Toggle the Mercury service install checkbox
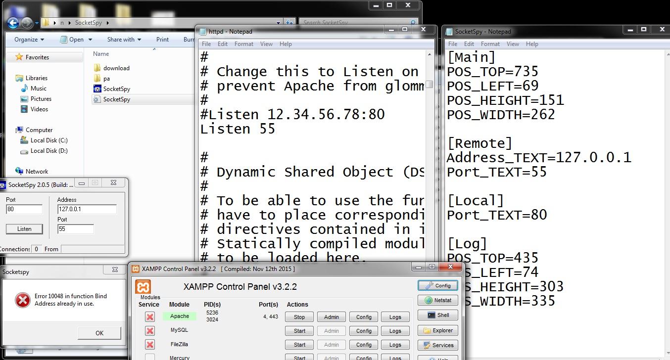The image size is (670, 360). click(149, 357)
